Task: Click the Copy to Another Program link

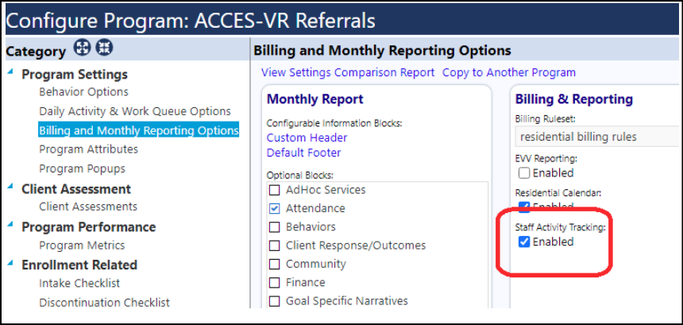Action: [x=509, y=72]
